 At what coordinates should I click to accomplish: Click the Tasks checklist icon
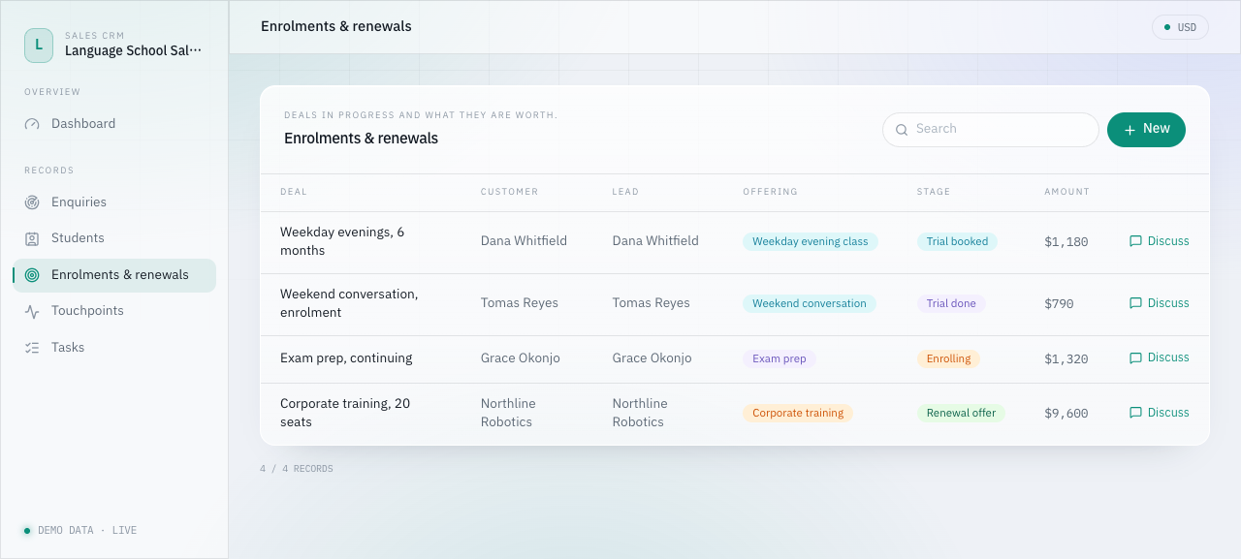click(32, 348)
